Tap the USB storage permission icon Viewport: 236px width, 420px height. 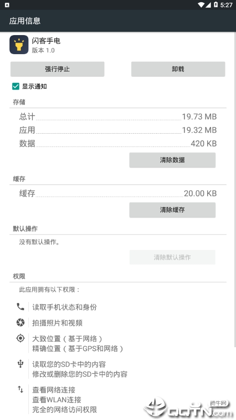[x=20, y=364]
